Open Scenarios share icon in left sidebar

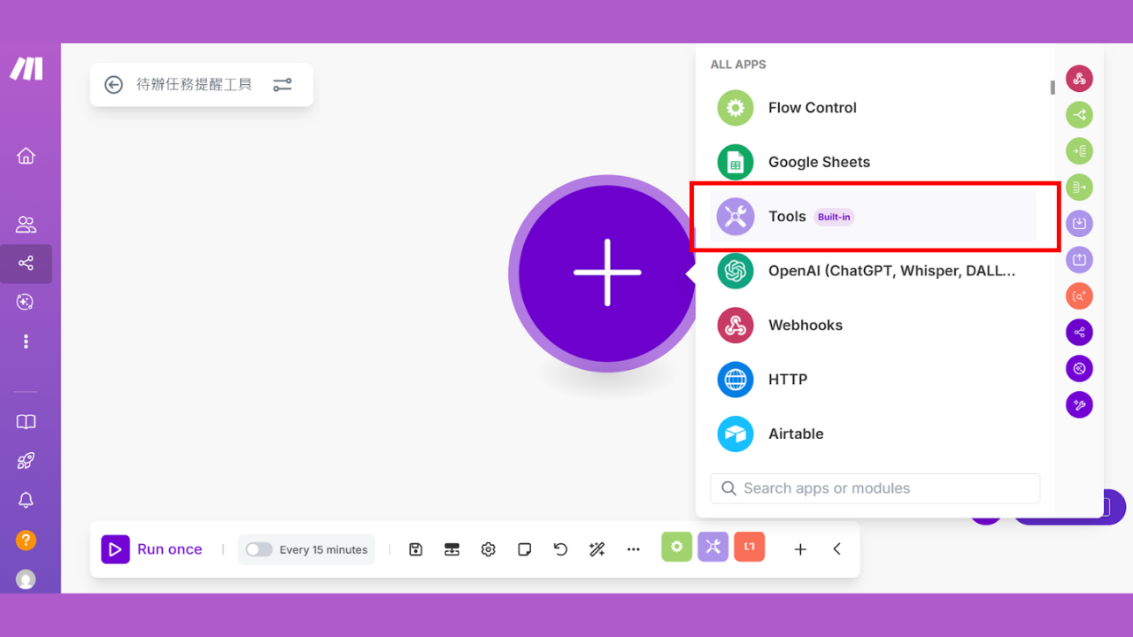pos(26,263)
